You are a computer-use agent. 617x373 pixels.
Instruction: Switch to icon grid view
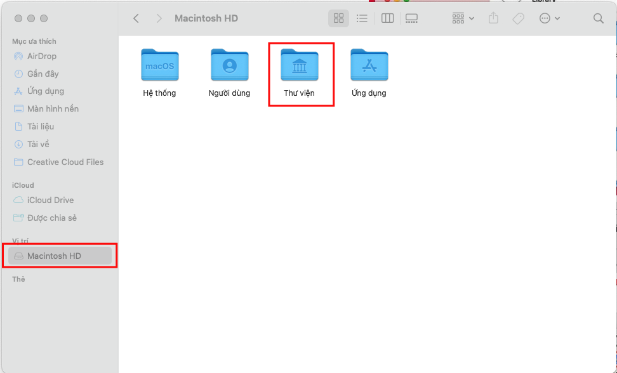coord(338,18)
